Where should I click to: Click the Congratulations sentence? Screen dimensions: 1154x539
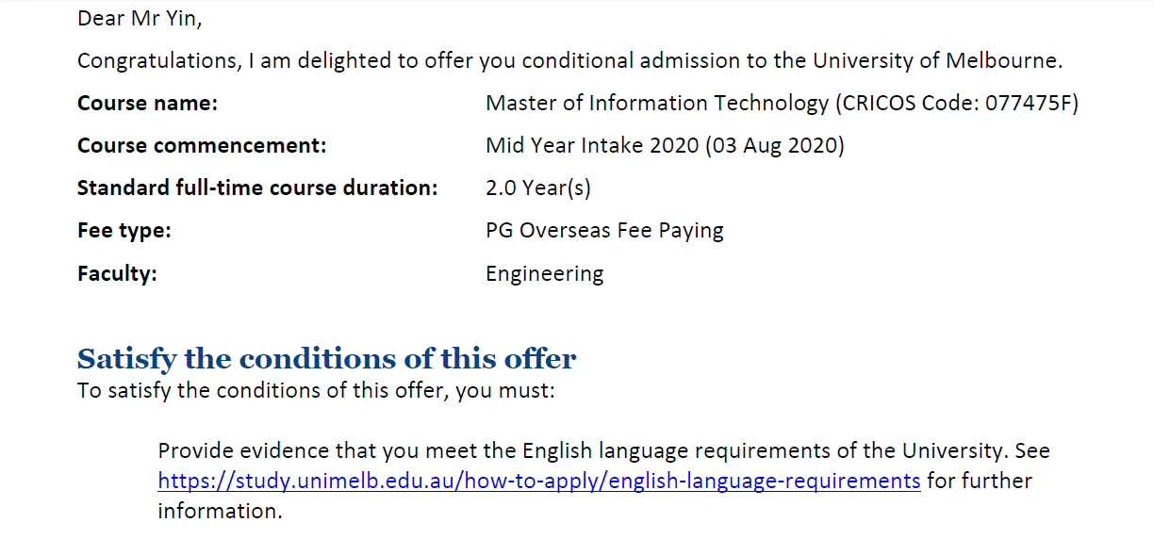pos(570,61)
